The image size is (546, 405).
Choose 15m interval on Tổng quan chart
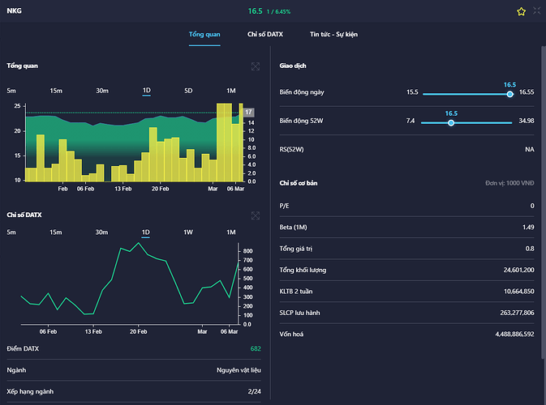(56, 91)
